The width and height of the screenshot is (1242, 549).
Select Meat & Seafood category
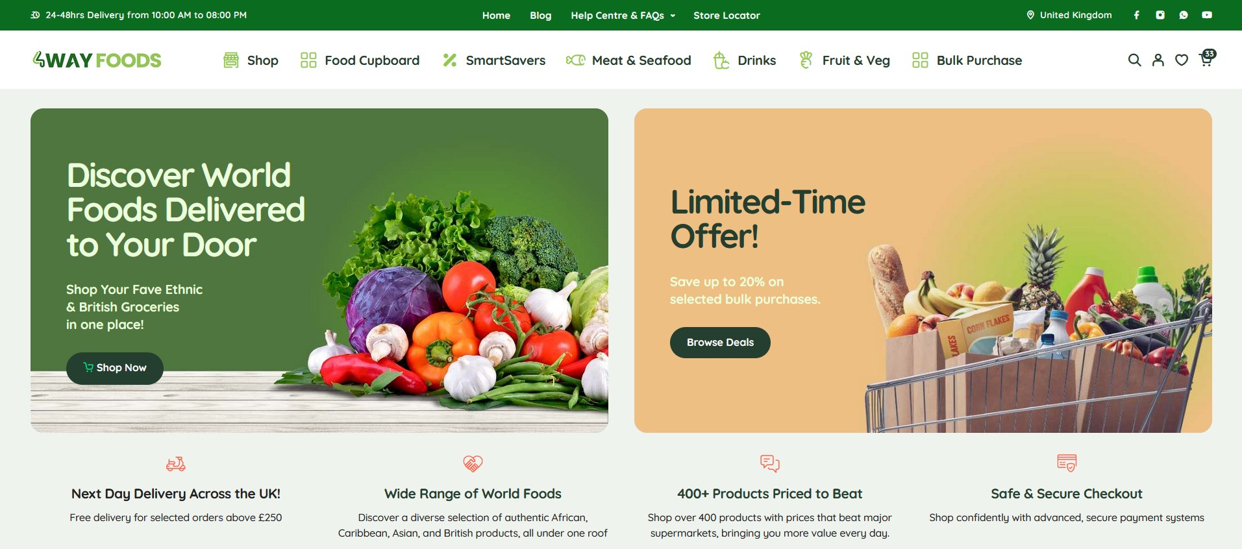coord(628,60)
